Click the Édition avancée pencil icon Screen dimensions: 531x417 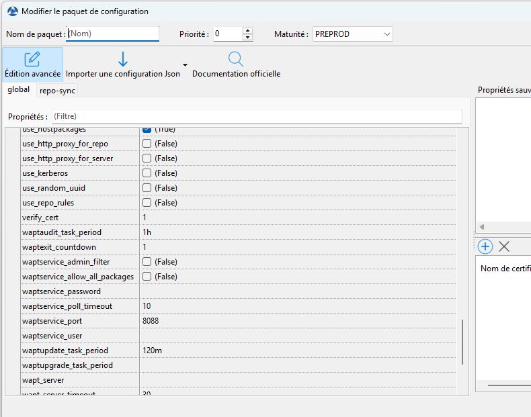(32, 59)
